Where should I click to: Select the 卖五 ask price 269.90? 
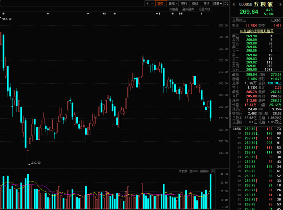tap(251, 36)
